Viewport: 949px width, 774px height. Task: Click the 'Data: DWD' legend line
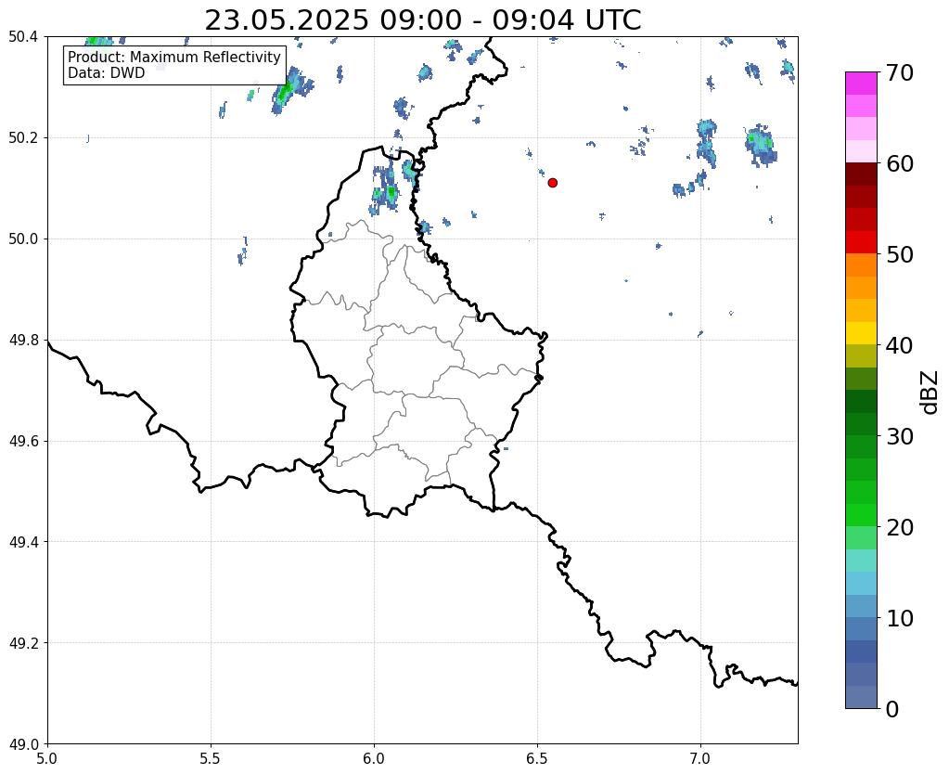[107, 73]
